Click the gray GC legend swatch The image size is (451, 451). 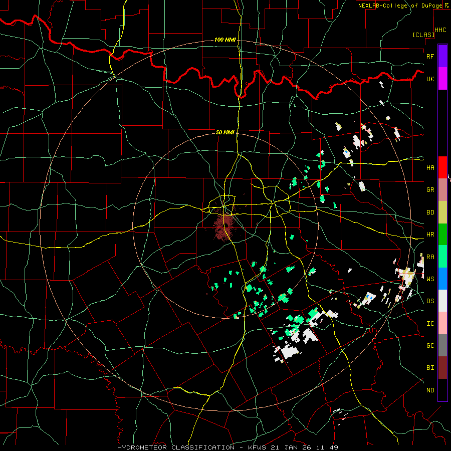pyautogui.click(x=442, y=345)
